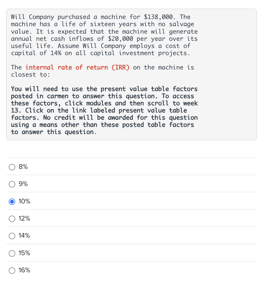Select the 8% radio button

point(12,167)
